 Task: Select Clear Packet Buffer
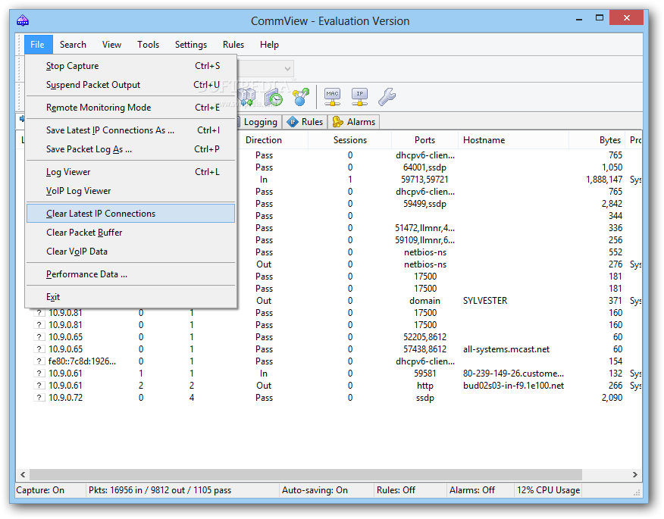(x=130, y=233)
